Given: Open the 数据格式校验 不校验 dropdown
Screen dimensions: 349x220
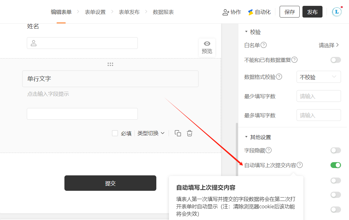Looking at the screenshot, I should 318,77.
